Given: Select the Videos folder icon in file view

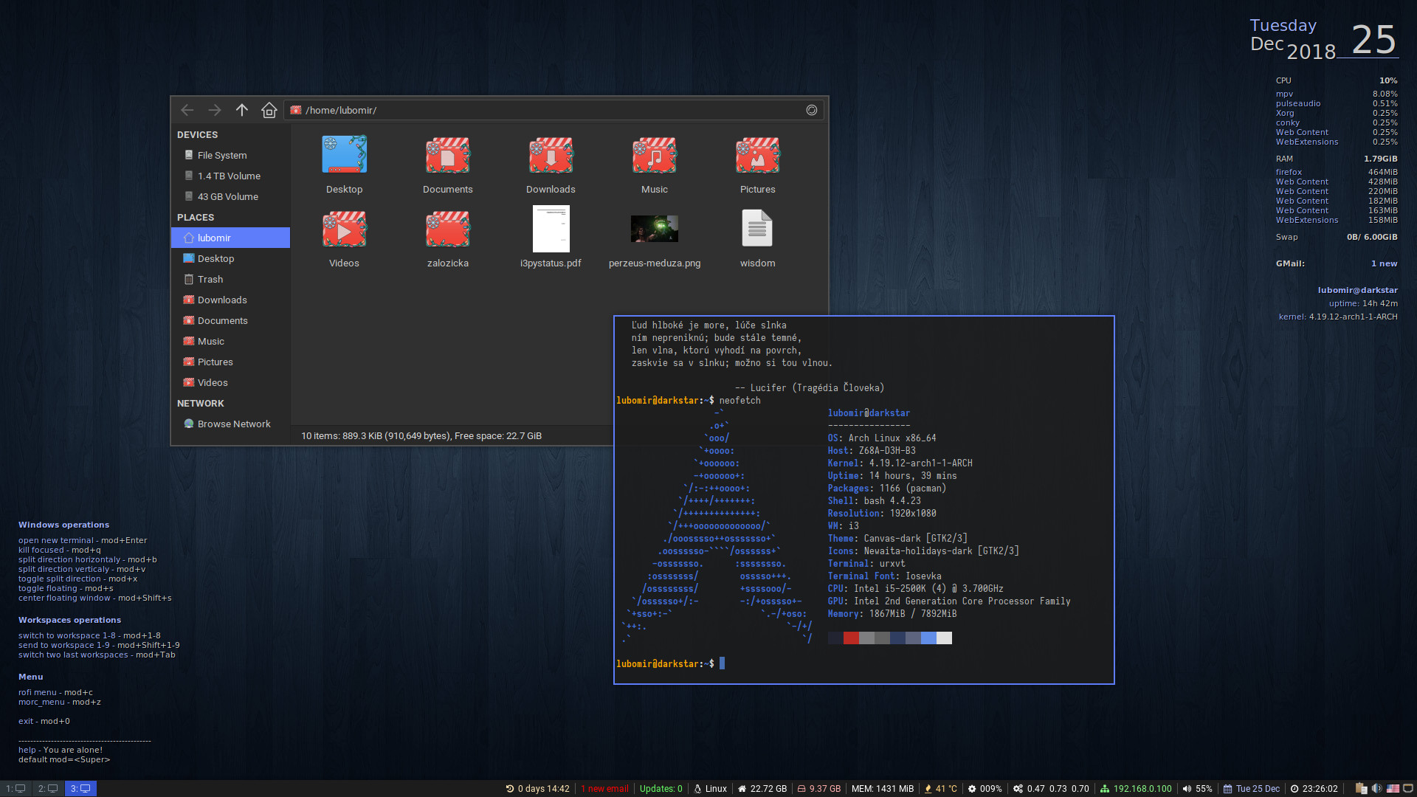Looking at the screenshot, I should 344,229.
